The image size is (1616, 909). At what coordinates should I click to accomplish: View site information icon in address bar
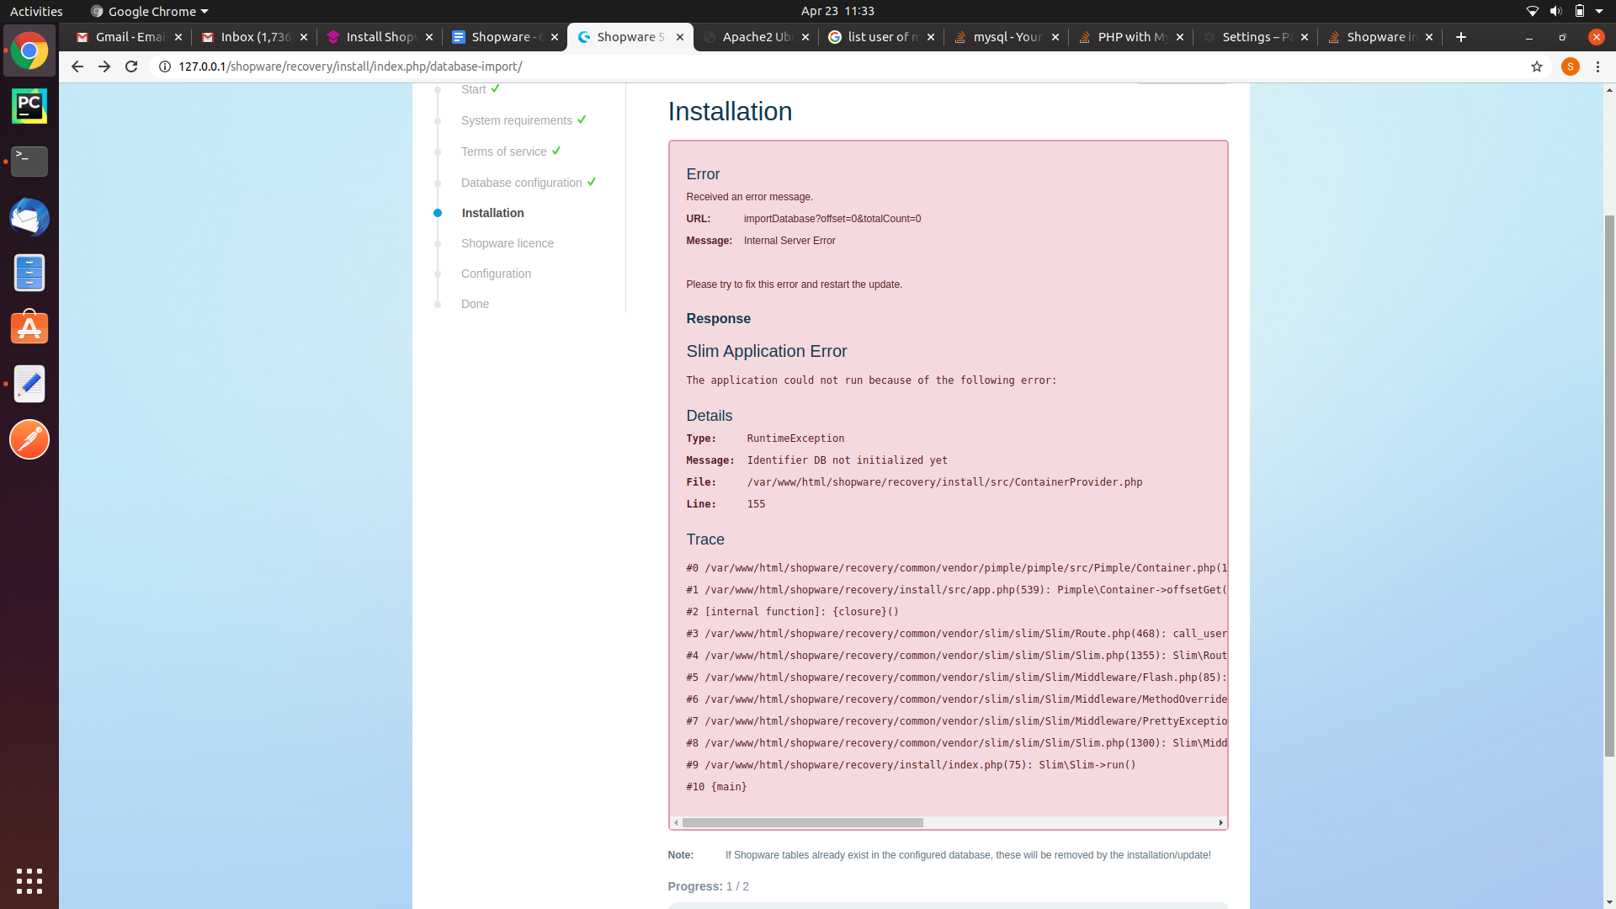(x=165, y=66)
